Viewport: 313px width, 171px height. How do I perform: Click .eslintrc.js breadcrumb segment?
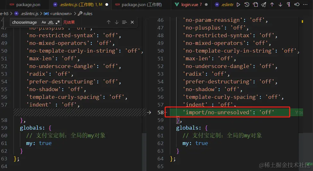[x=29, y=13]
